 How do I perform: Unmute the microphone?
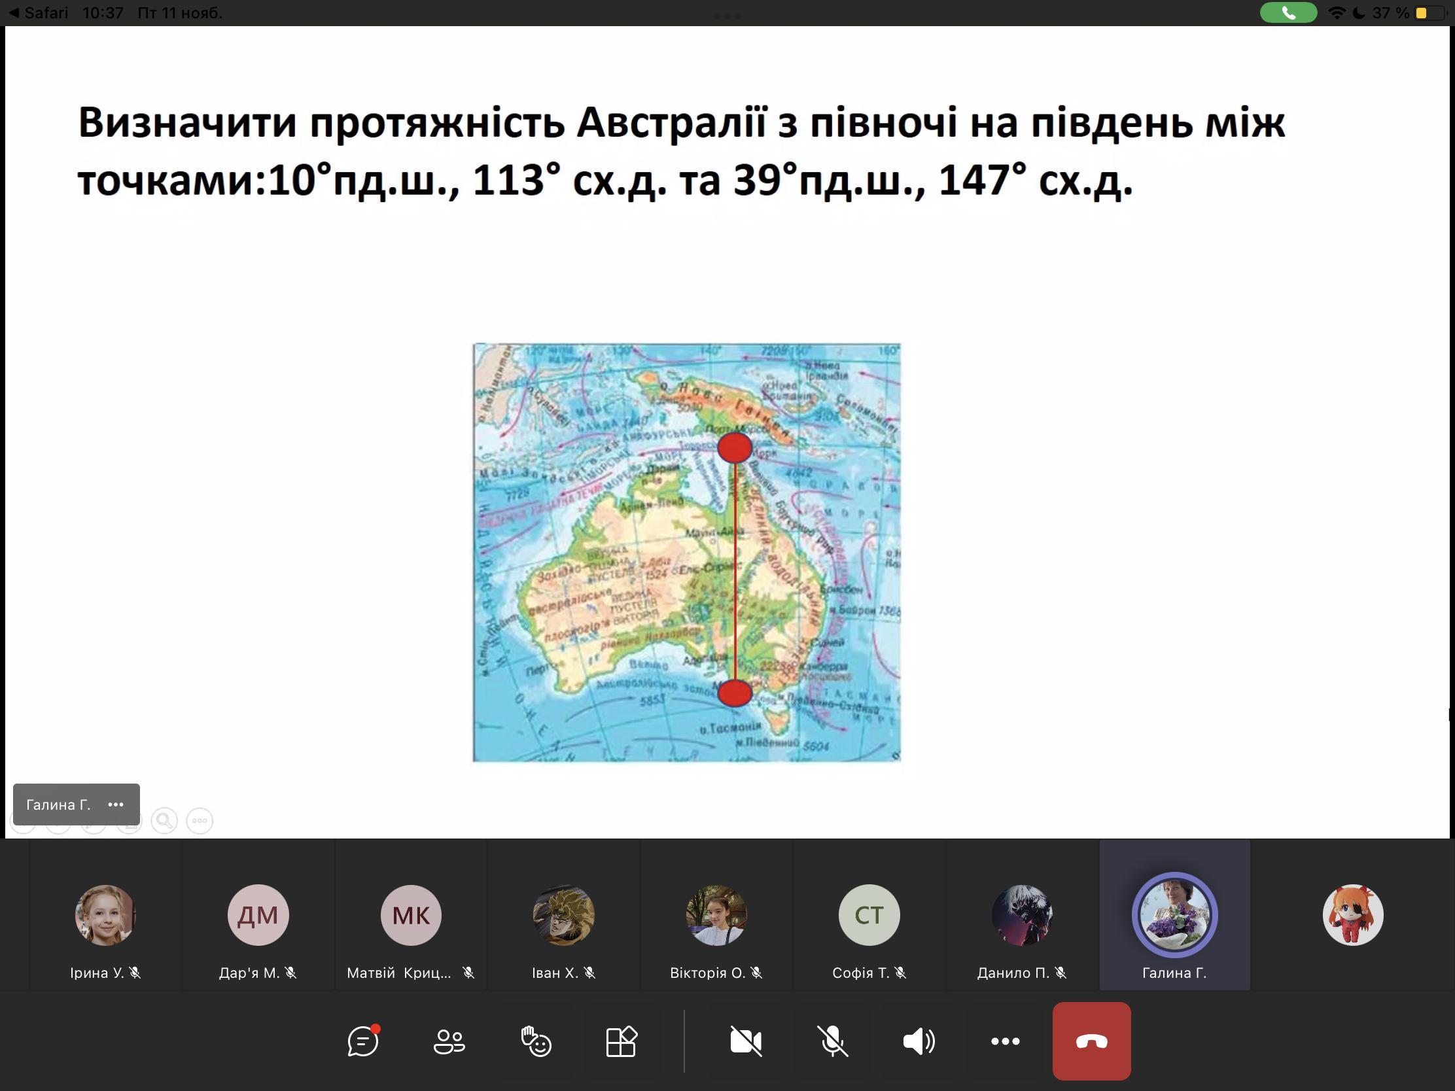click(x=832, y=1041)
